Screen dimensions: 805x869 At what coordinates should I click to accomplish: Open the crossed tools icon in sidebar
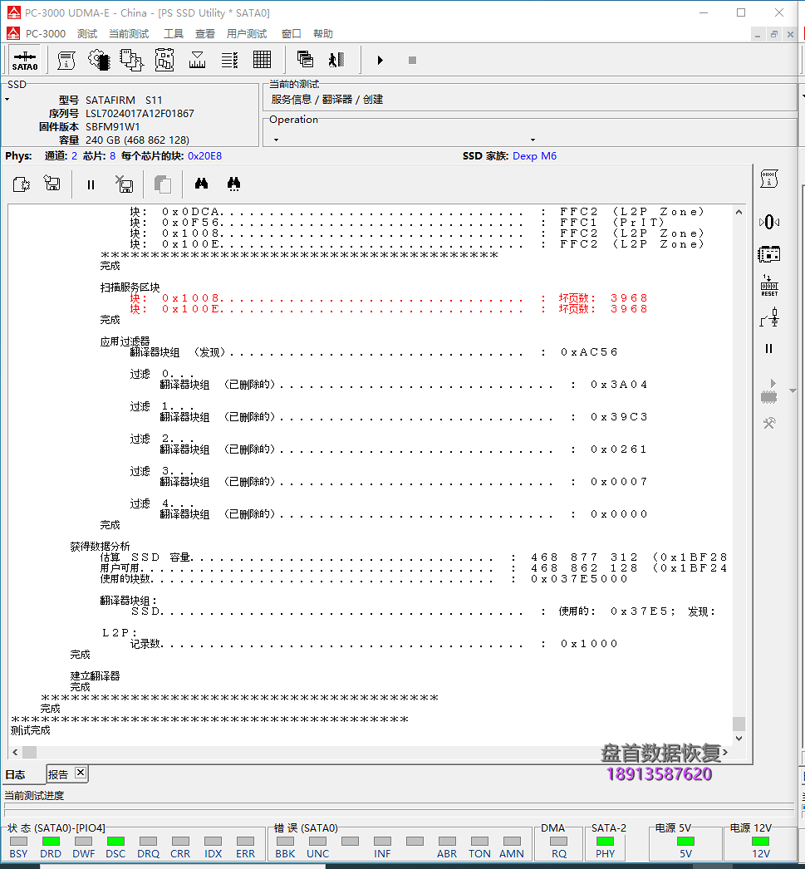pyautogui.click(x=769, y=424)
